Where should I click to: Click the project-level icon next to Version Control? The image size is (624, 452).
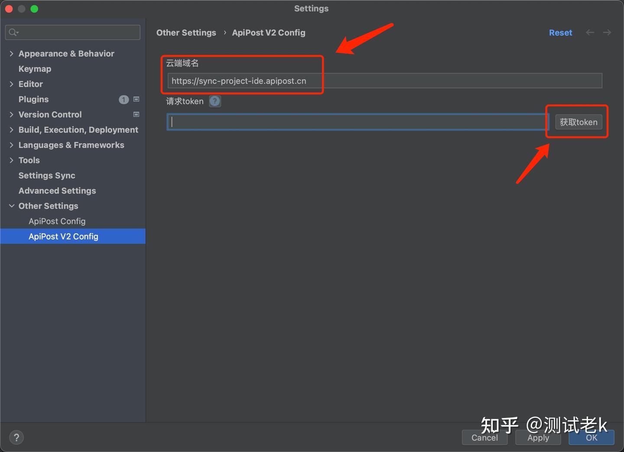point(136,114)
